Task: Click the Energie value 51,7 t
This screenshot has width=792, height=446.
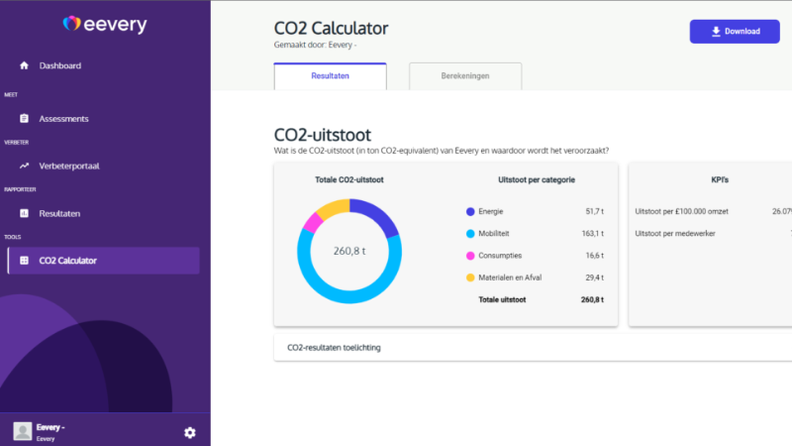Action: (x=595, y=211)
